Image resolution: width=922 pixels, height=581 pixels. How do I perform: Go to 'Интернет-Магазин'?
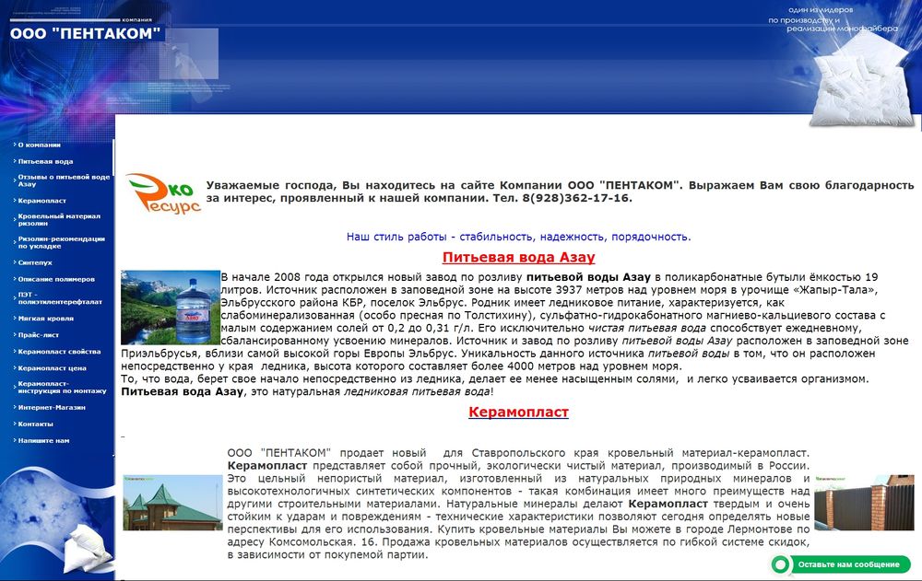click(51, 407)
